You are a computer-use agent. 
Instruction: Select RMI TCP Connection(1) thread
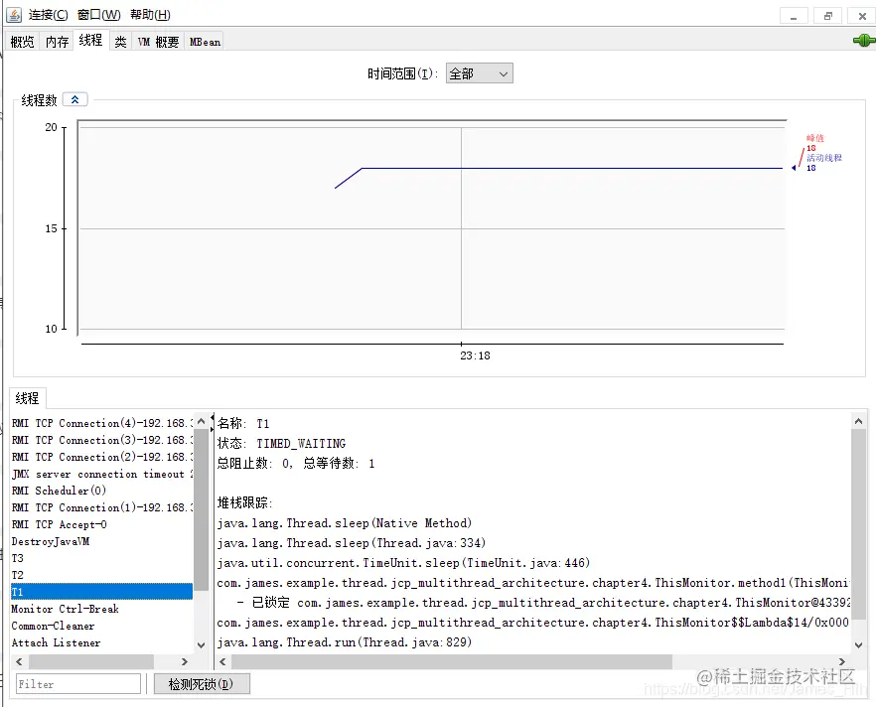point(101,507)
